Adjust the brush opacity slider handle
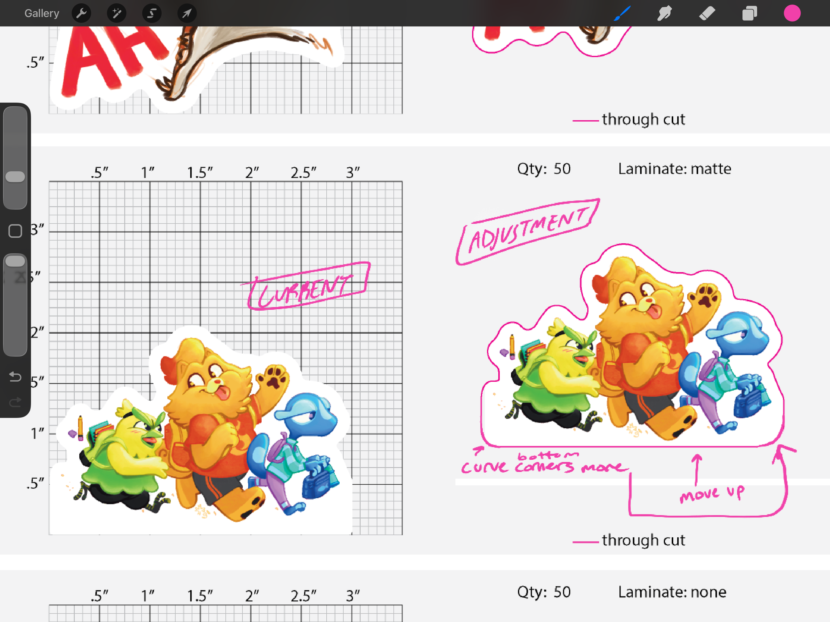This screenshot has width=830, height=622. [x=15, y=261]
